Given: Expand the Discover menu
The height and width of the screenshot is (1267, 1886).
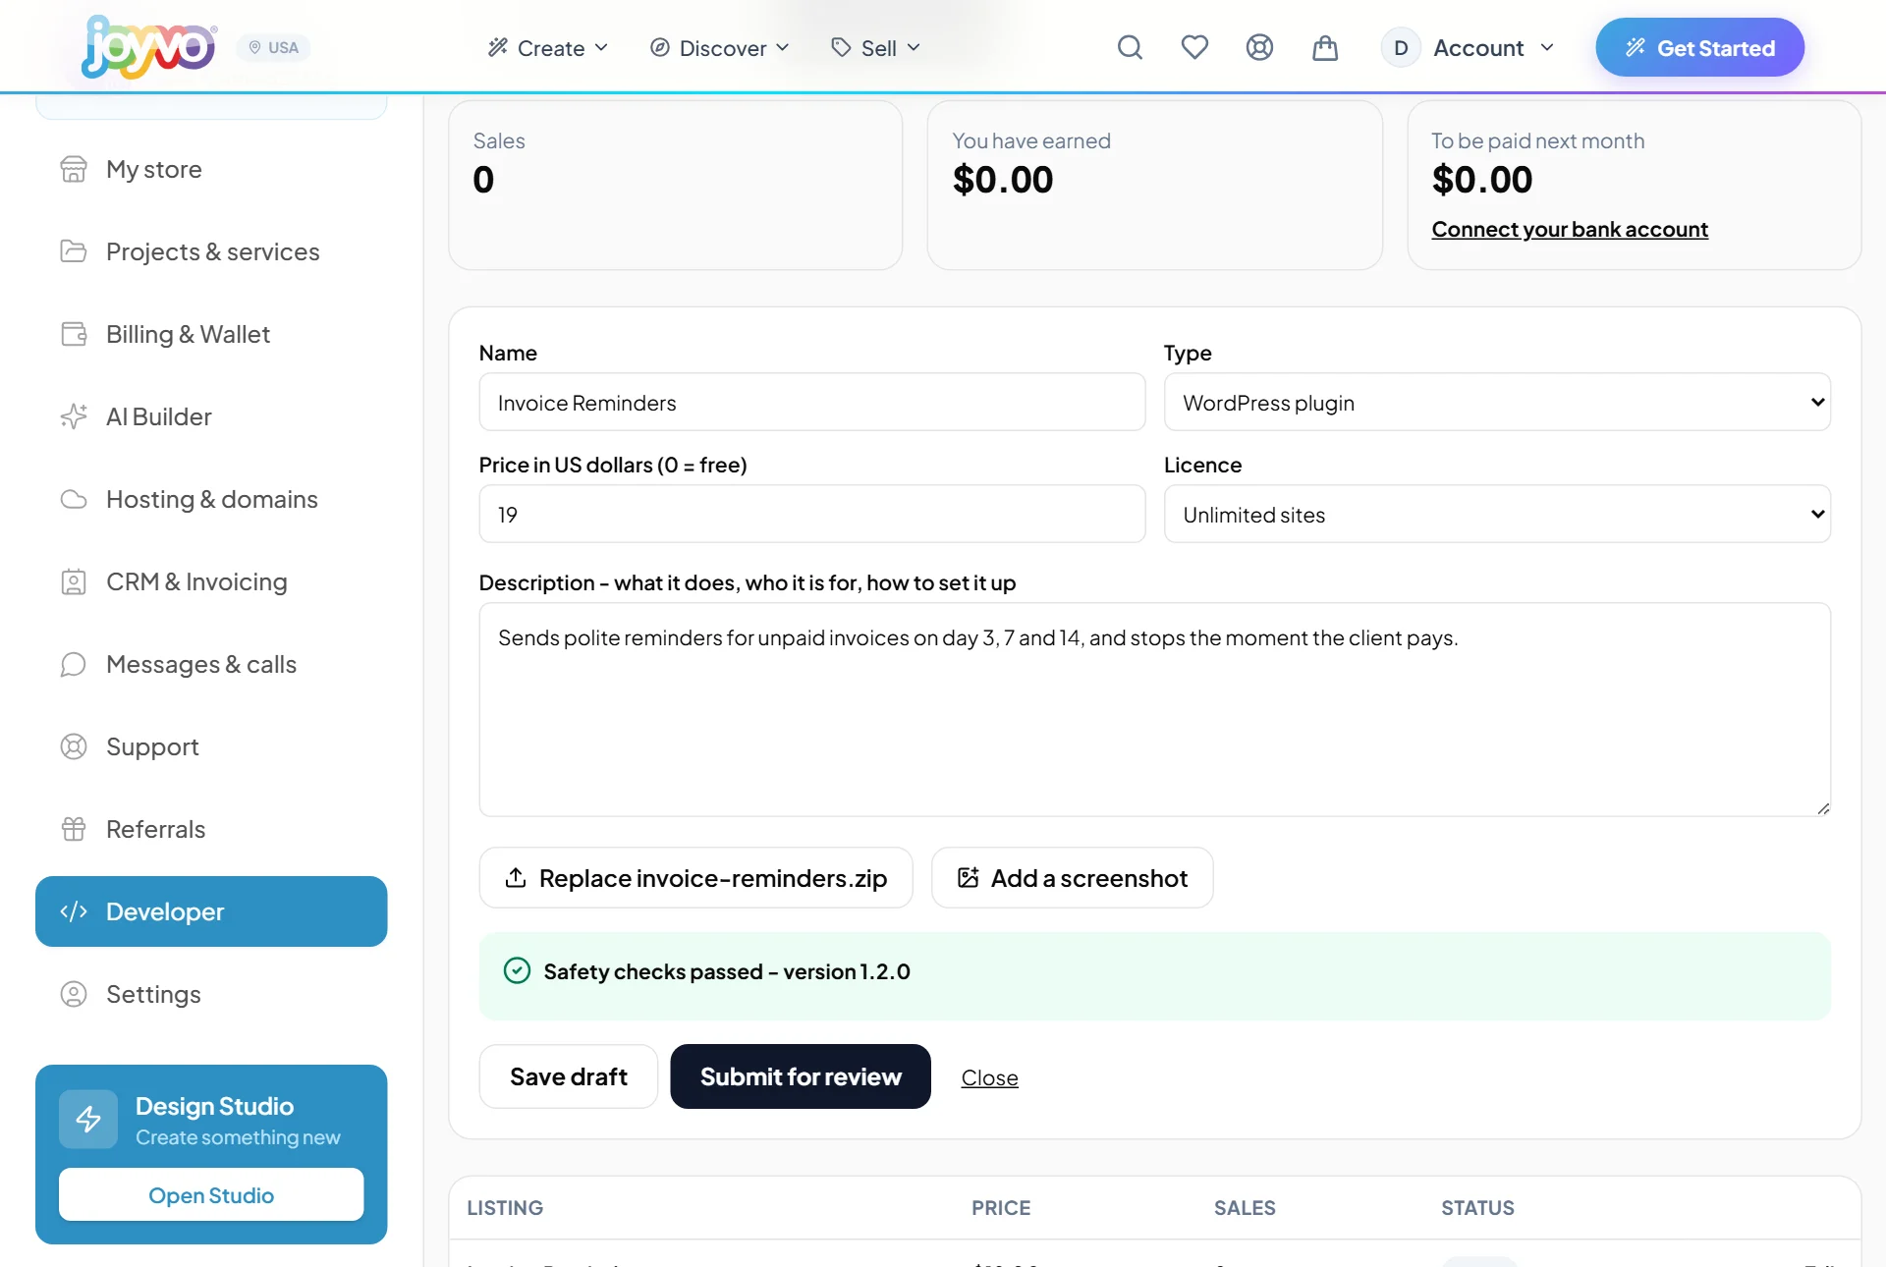Looking at the screenshot, I should (720, 47).
